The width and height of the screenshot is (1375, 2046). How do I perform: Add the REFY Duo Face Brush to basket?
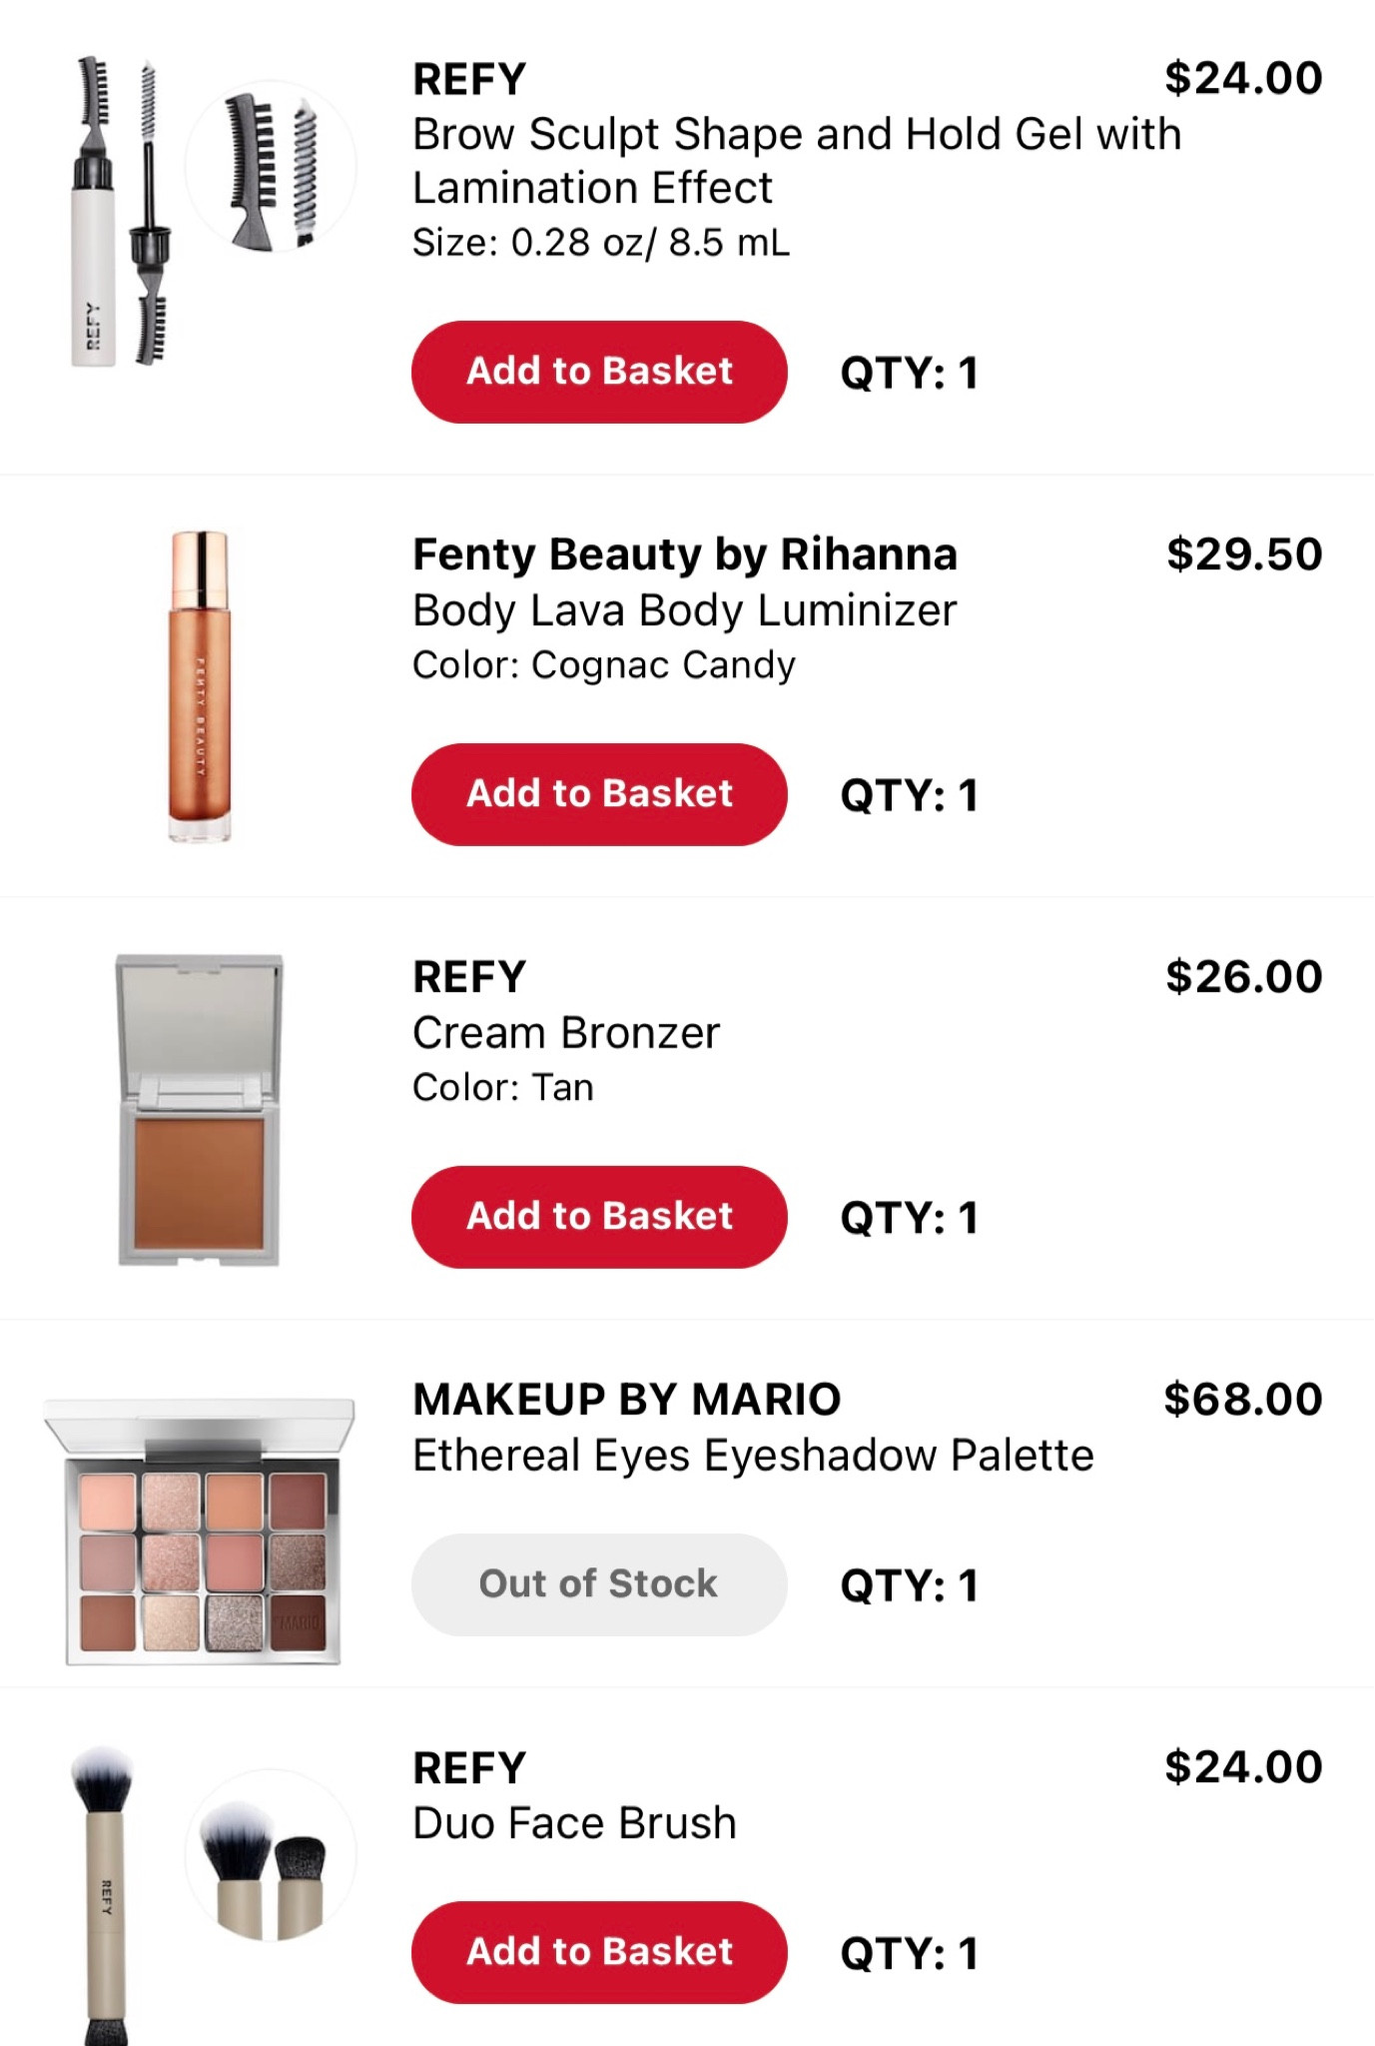pyautogui.click(x=598, y=1951)
